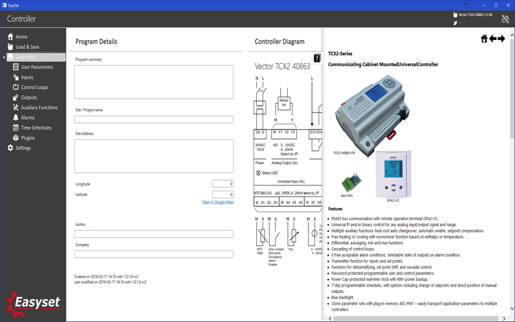Click the 'Last modified on 2016-03-17' text line
The width and height of the screenshot is (515, 322).
click(x=110, y=282)
